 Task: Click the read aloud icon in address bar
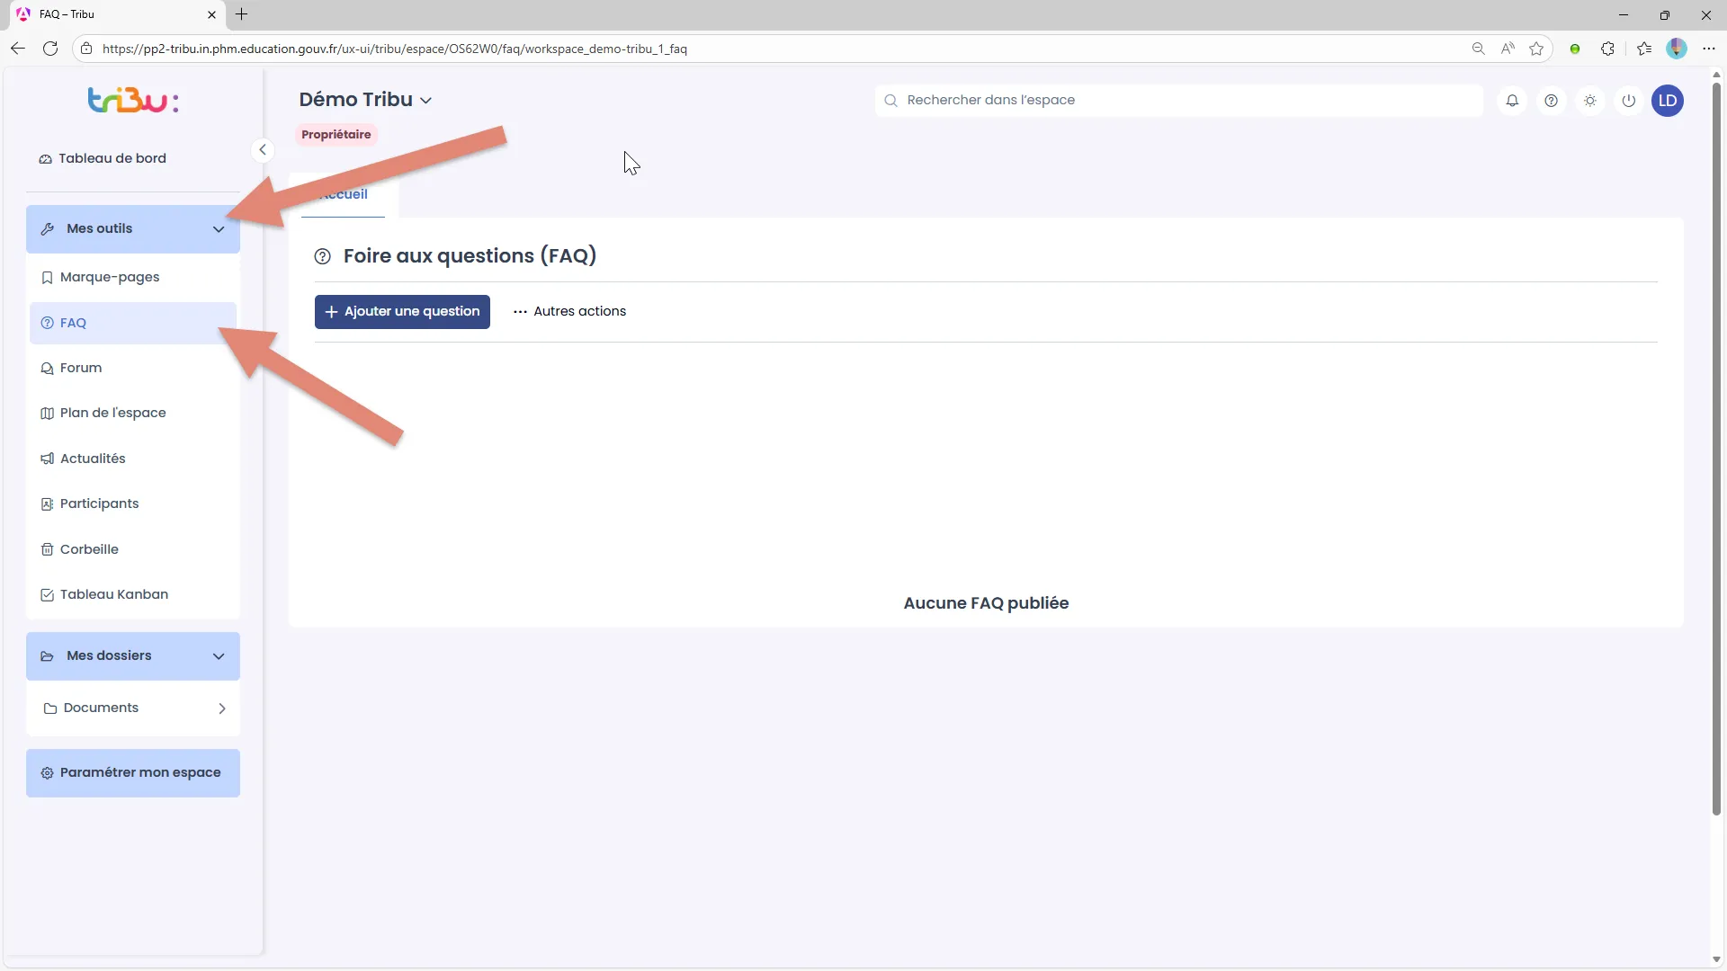(1508, 49)
